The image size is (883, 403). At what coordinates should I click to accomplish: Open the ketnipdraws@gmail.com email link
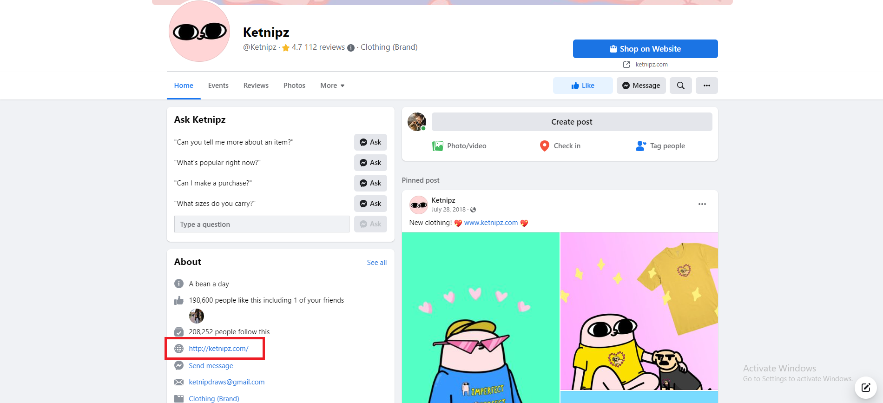click(x=227, y=382)
